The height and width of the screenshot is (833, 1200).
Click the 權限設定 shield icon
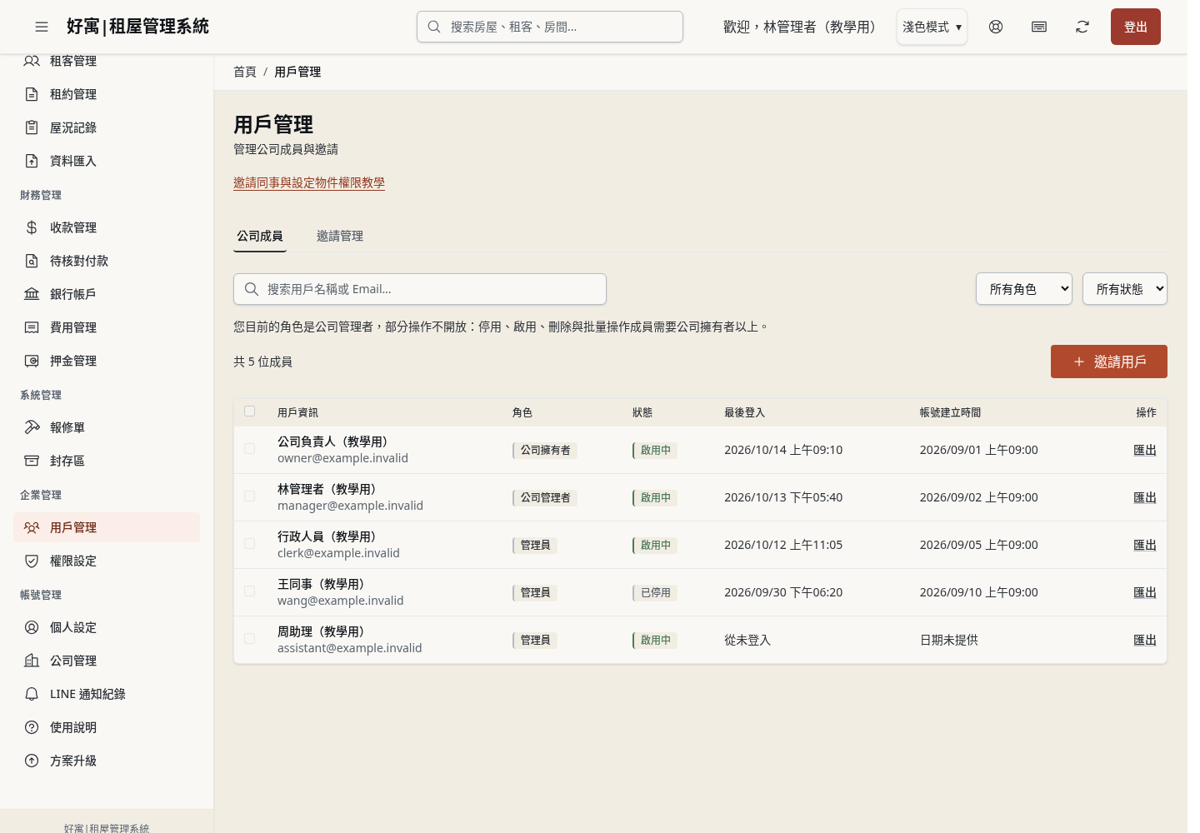pos(32,561)
